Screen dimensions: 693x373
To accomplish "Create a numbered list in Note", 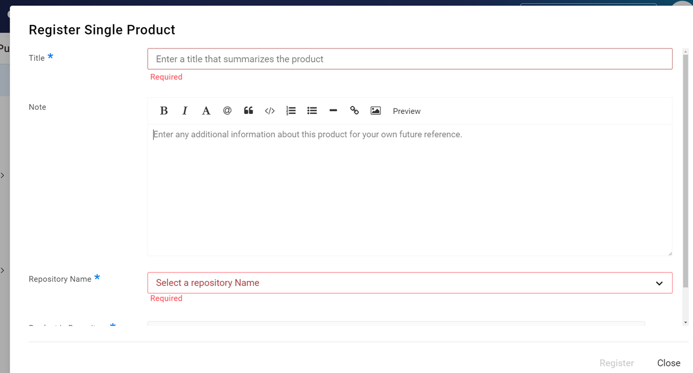I will (x=291, y=111).
